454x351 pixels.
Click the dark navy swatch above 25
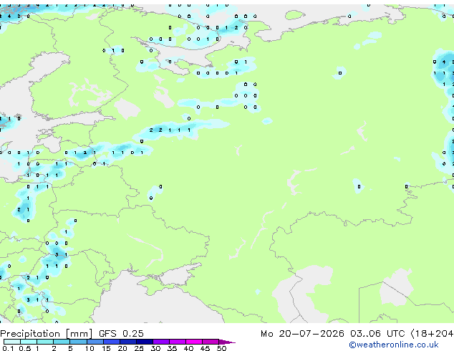pos(145,342)
